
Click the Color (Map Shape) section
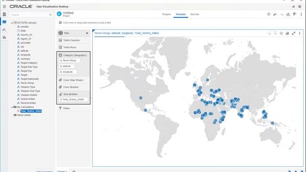point(74,80)
